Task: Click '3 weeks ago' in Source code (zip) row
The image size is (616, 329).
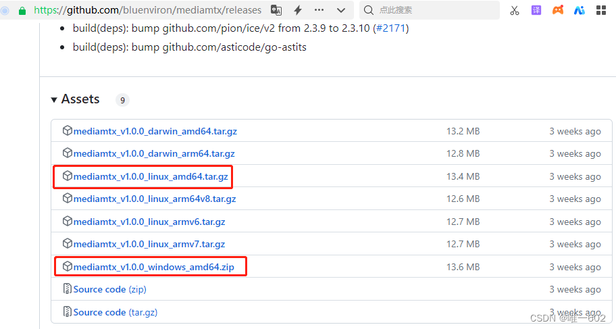Action: click(x=575, y=290)
